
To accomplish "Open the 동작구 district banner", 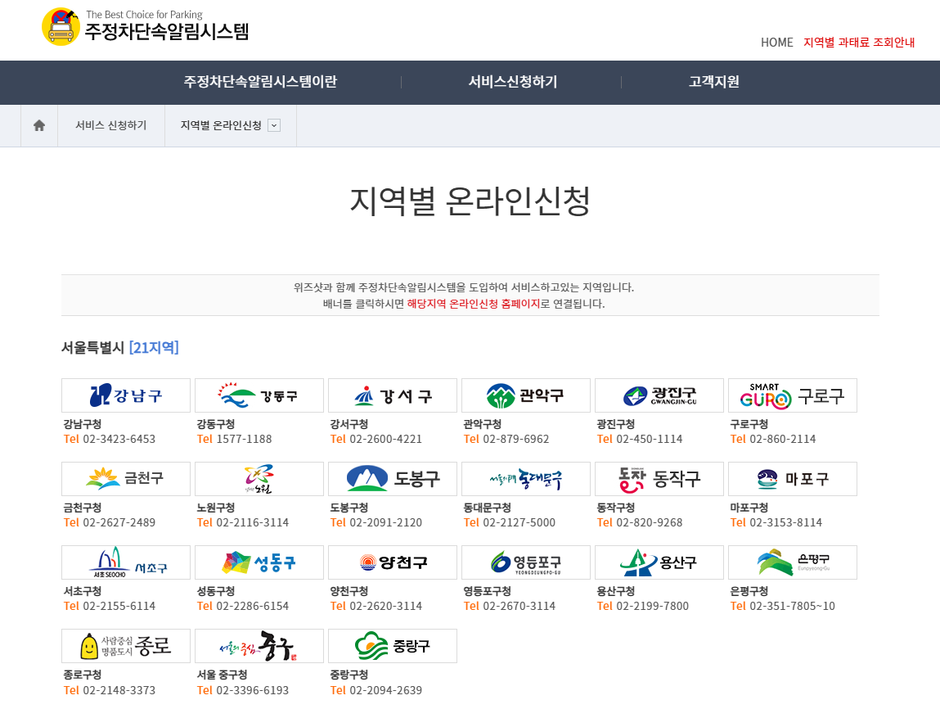I will (x=659, y=479).
